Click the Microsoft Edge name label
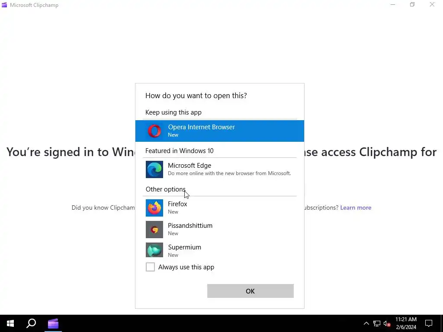This screenshot has width=443, height=332. click(189, 166)
